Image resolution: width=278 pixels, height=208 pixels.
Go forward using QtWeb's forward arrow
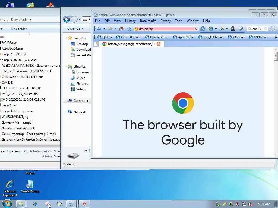[x=110, y=29]
